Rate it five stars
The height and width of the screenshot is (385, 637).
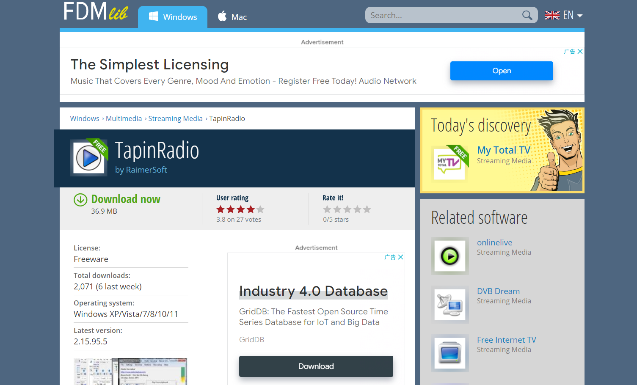click(x=367, y=209)
